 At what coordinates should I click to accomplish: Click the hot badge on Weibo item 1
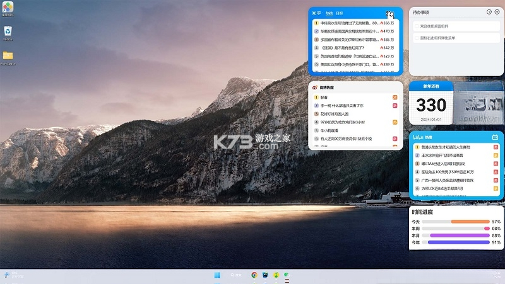point(395,98)
